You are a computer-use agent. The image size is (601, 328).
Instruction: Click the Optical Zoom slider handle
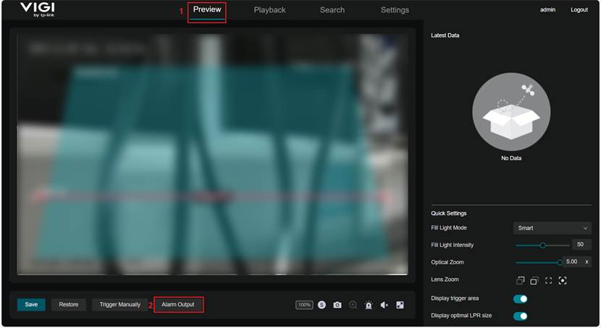(x=560, y=262)
